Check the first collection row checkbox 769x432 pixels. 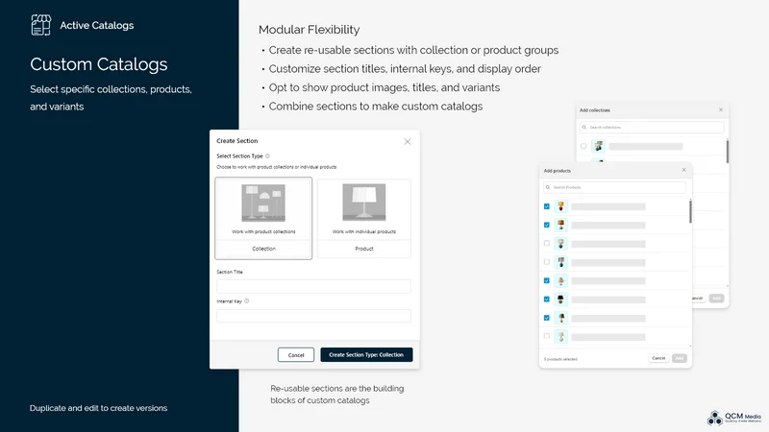[x=583, y=146]
